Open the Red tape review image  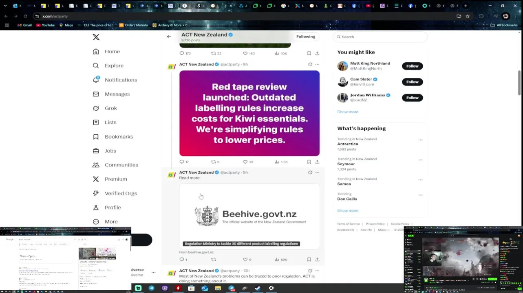249,114
